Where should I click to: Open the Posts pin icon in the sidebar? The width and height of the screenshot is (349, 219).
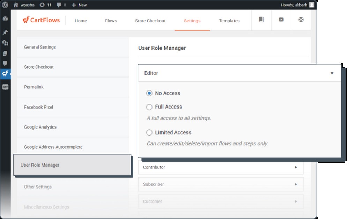[5, 32]
